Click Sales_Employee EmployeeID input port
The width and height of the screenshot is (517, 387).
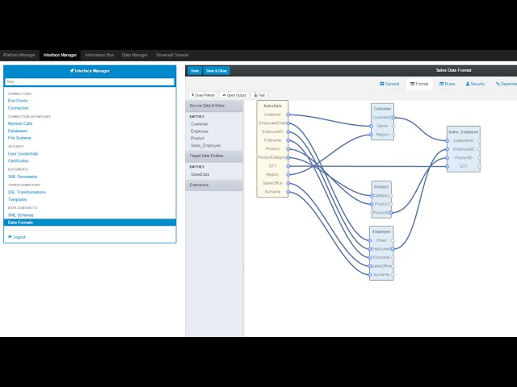point(447,149)
